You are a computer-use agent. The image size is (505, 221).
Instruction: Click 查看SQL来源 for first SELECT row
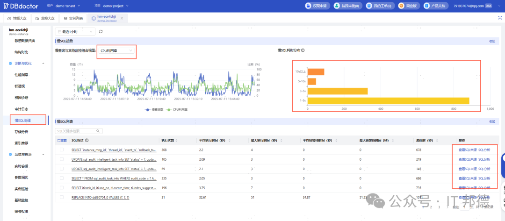pos(467,150)
